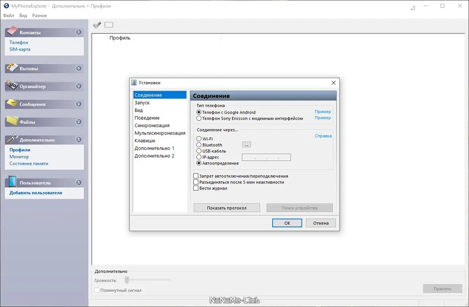
Task: Click Пример link next to Google Android
Action: tap(323, 112)
